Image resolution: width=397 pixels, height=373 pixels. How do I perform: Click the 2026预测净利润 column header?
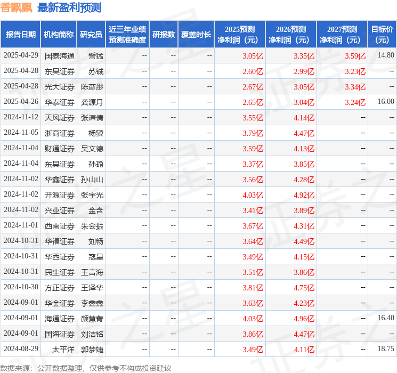click(291, 35)
